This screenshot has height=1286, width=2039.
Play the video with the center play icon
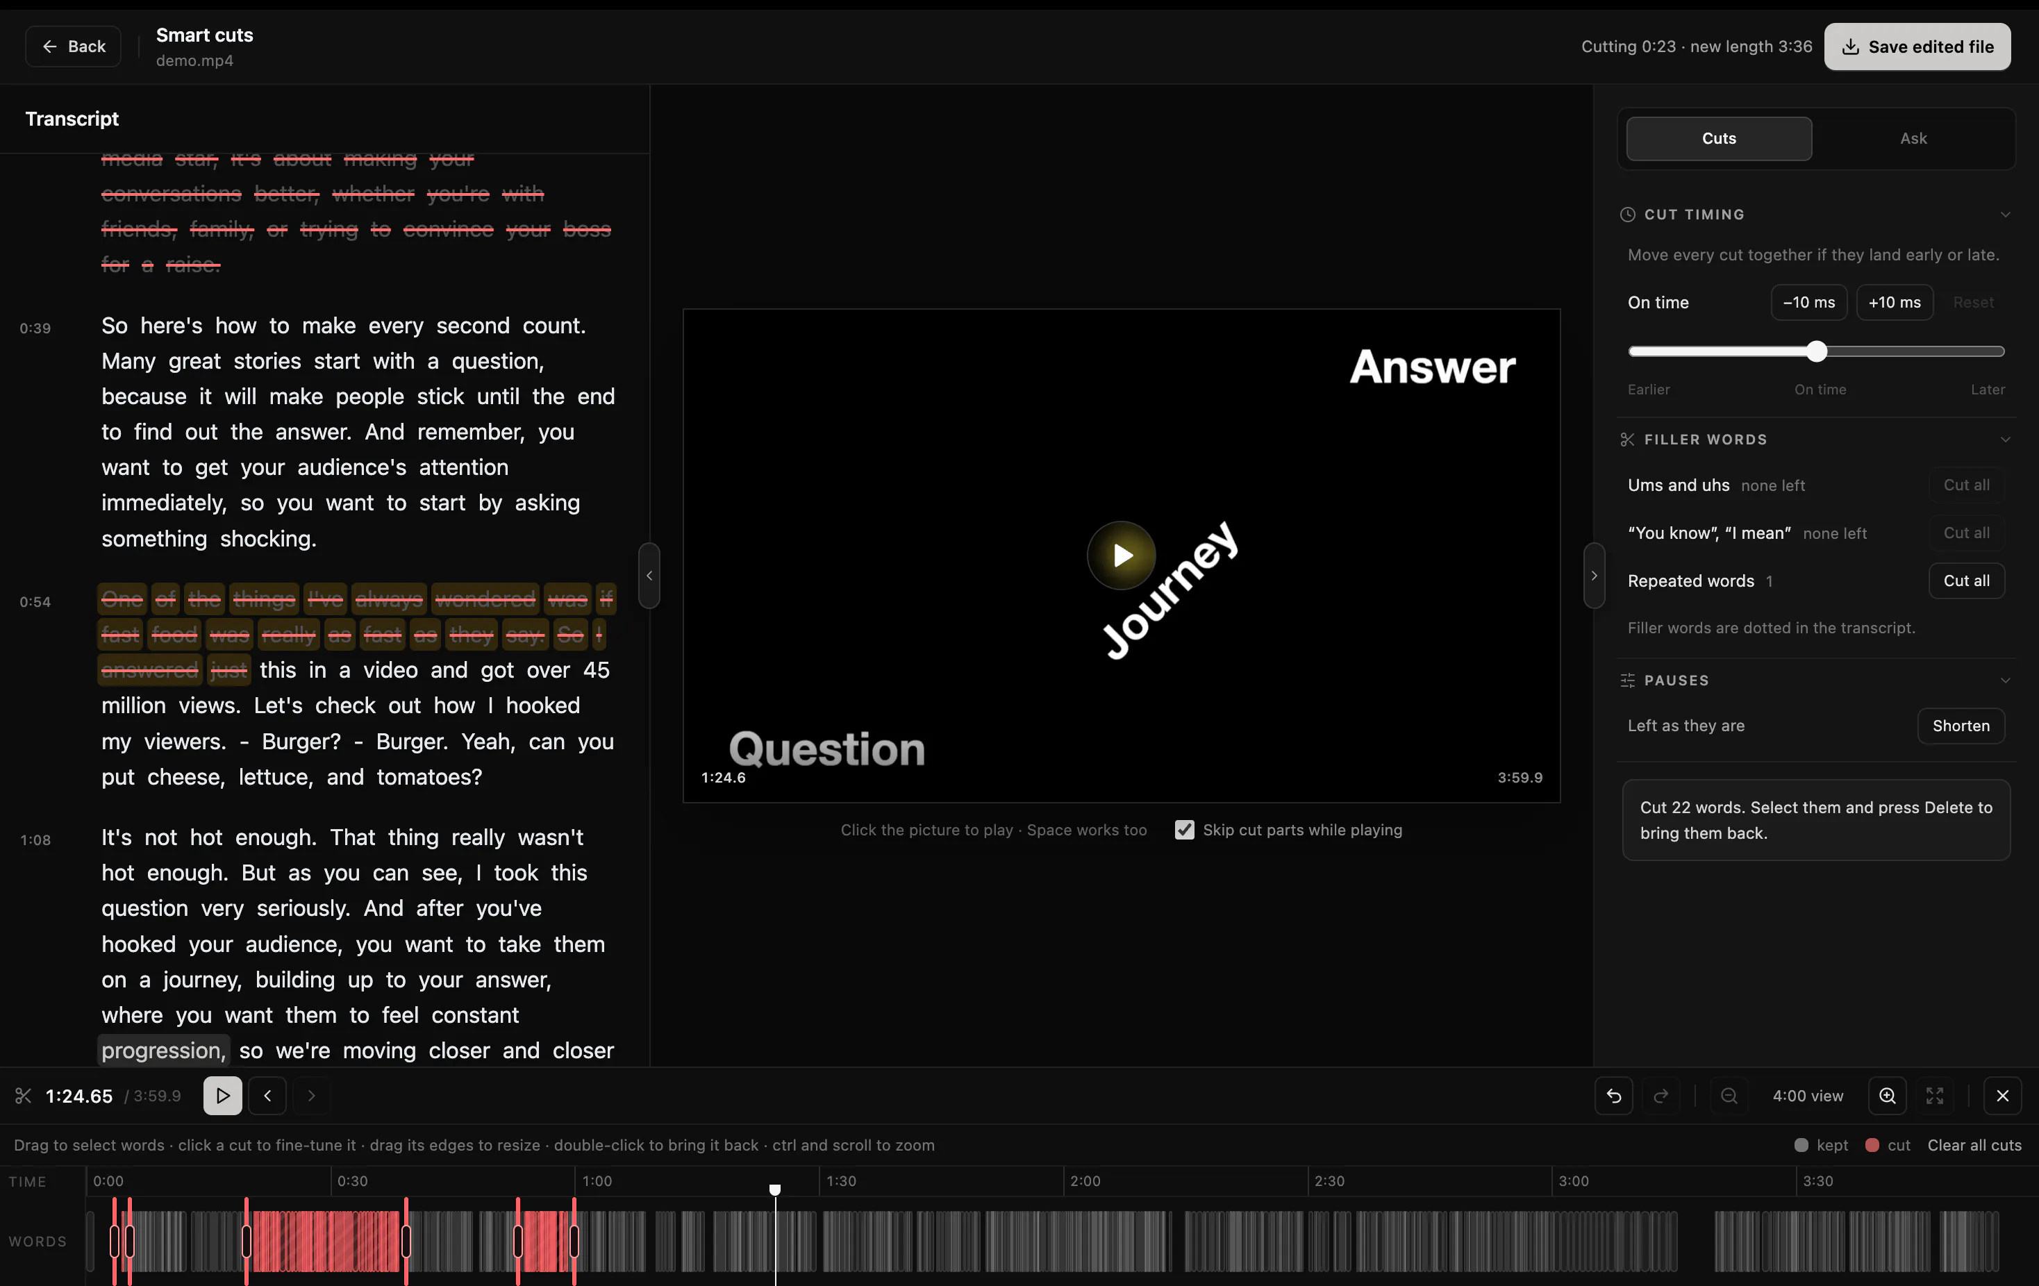[x=1121, y=556]
